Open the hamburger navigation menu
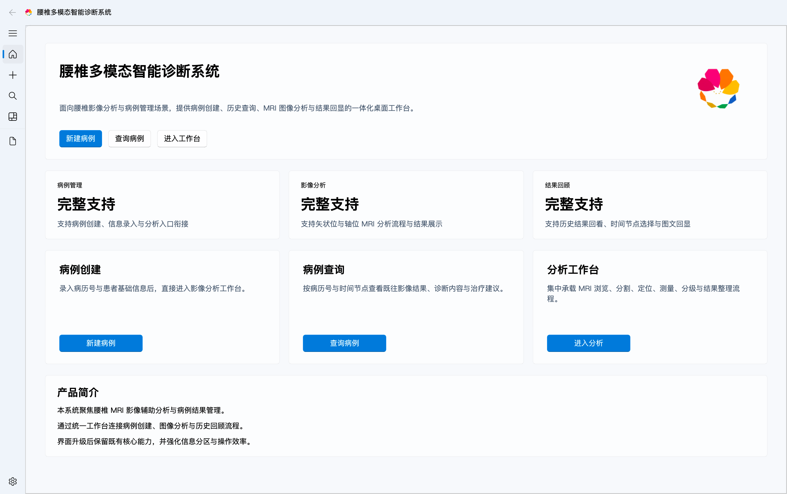The width and height of the screenshot is (787, 494). pos(13,33)
